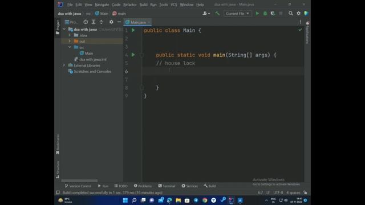Open the TODO tool window
365x205 pixels.
pos(121,186)
